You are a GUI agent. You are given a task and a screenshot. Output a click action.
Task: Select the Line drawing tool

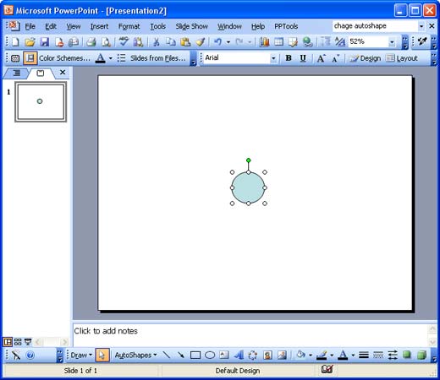point(167,355)
